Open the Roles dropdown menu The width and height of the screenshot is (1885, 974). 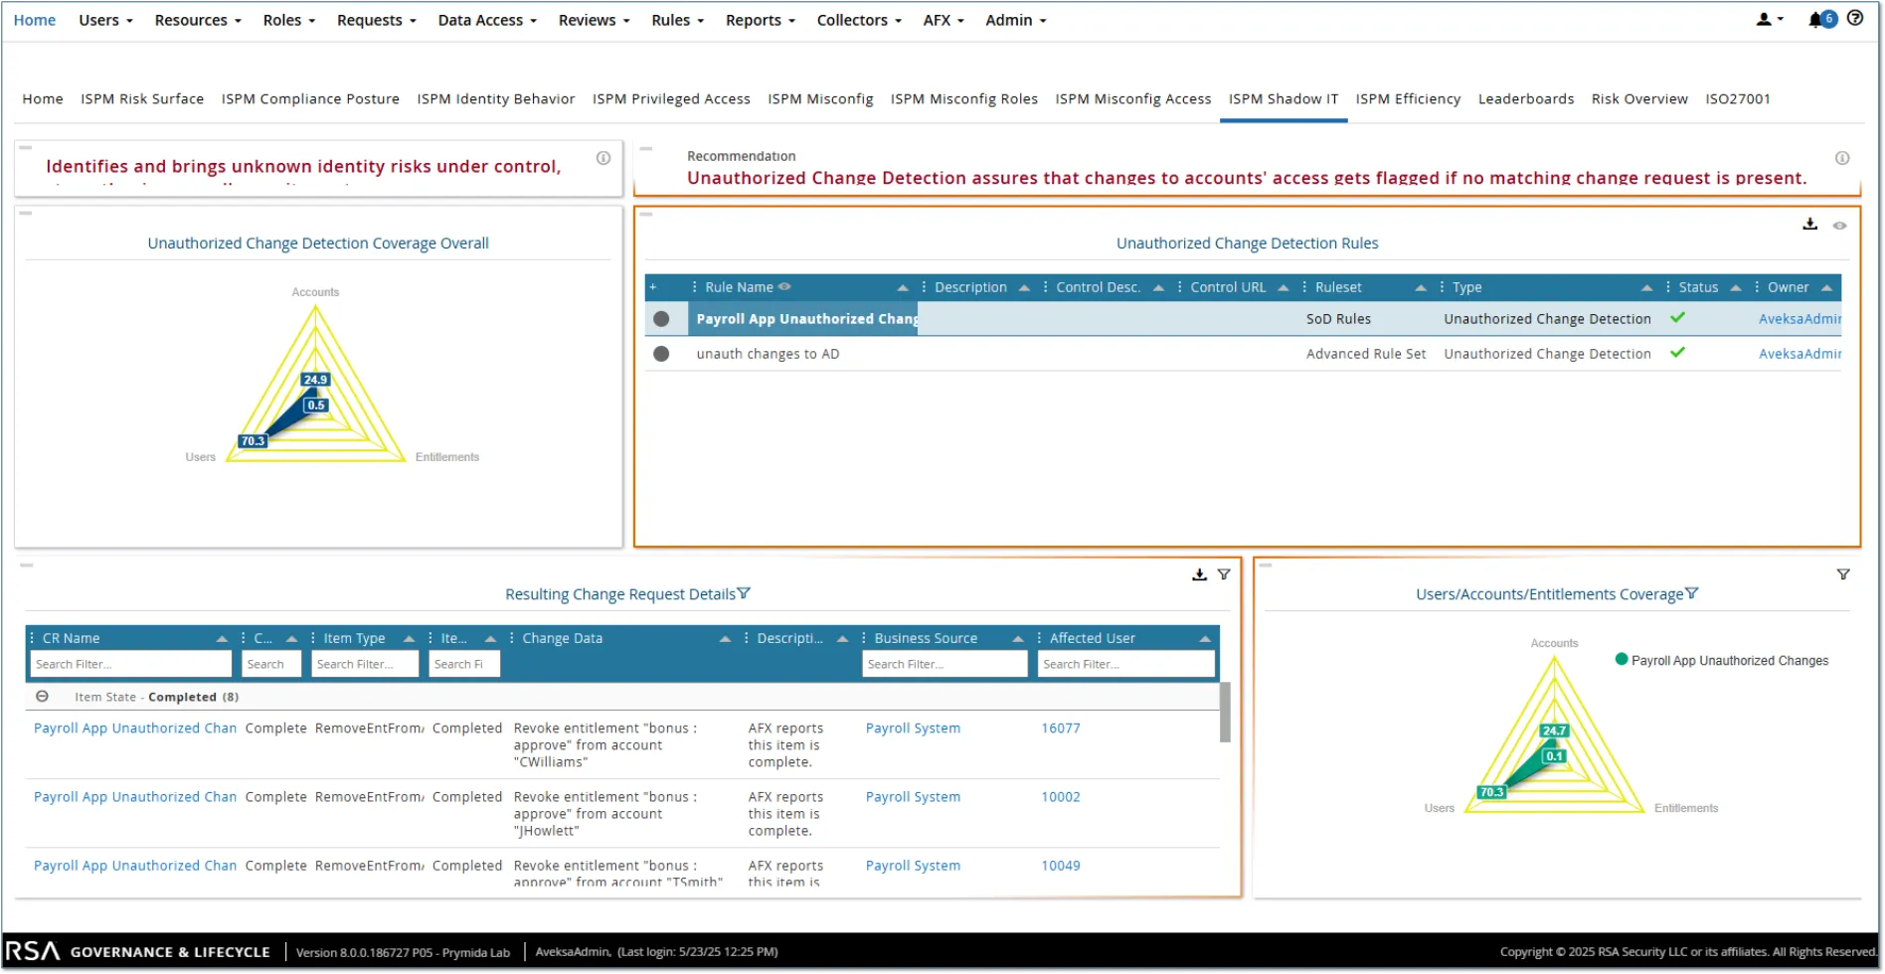pos(288,20)
